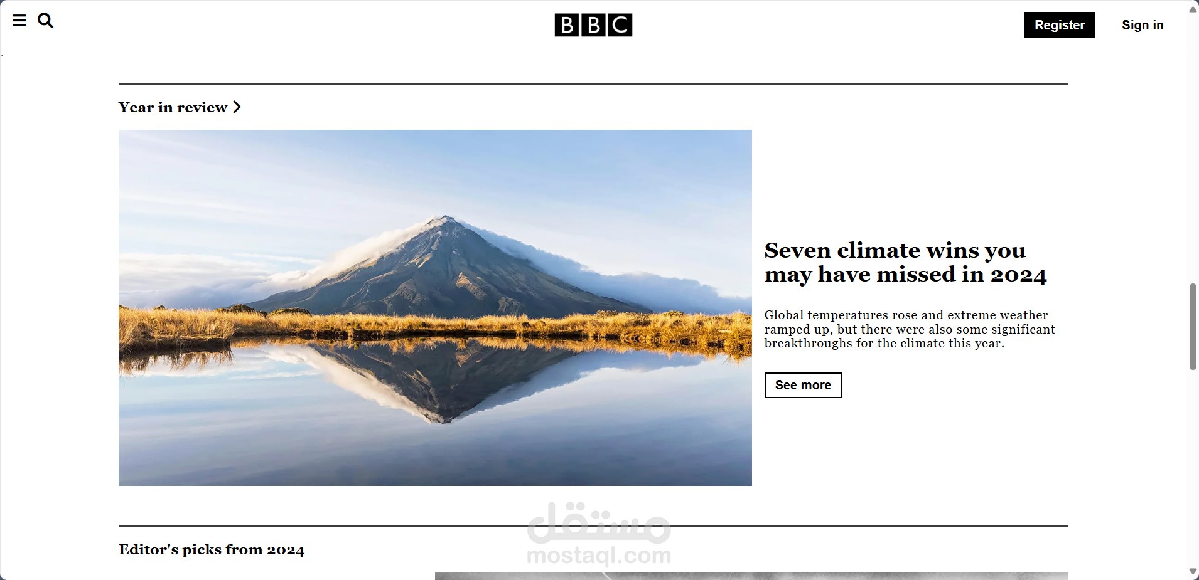Click the scrollbar up arrow
The image size is (1199, 580).
tap(1193, 9)
